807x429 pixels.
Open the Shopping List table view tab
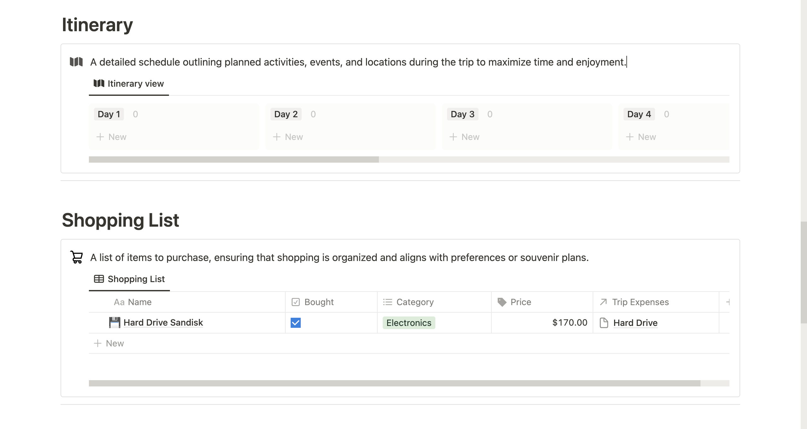click(x=129, y=279)
